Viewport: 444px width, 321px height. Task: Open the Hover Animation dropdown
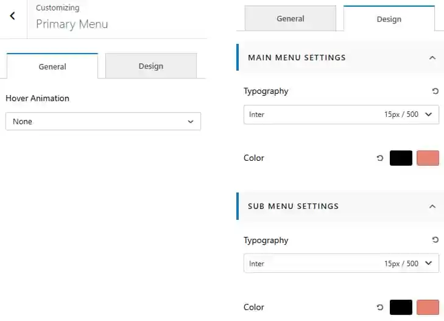click(103, 121)
